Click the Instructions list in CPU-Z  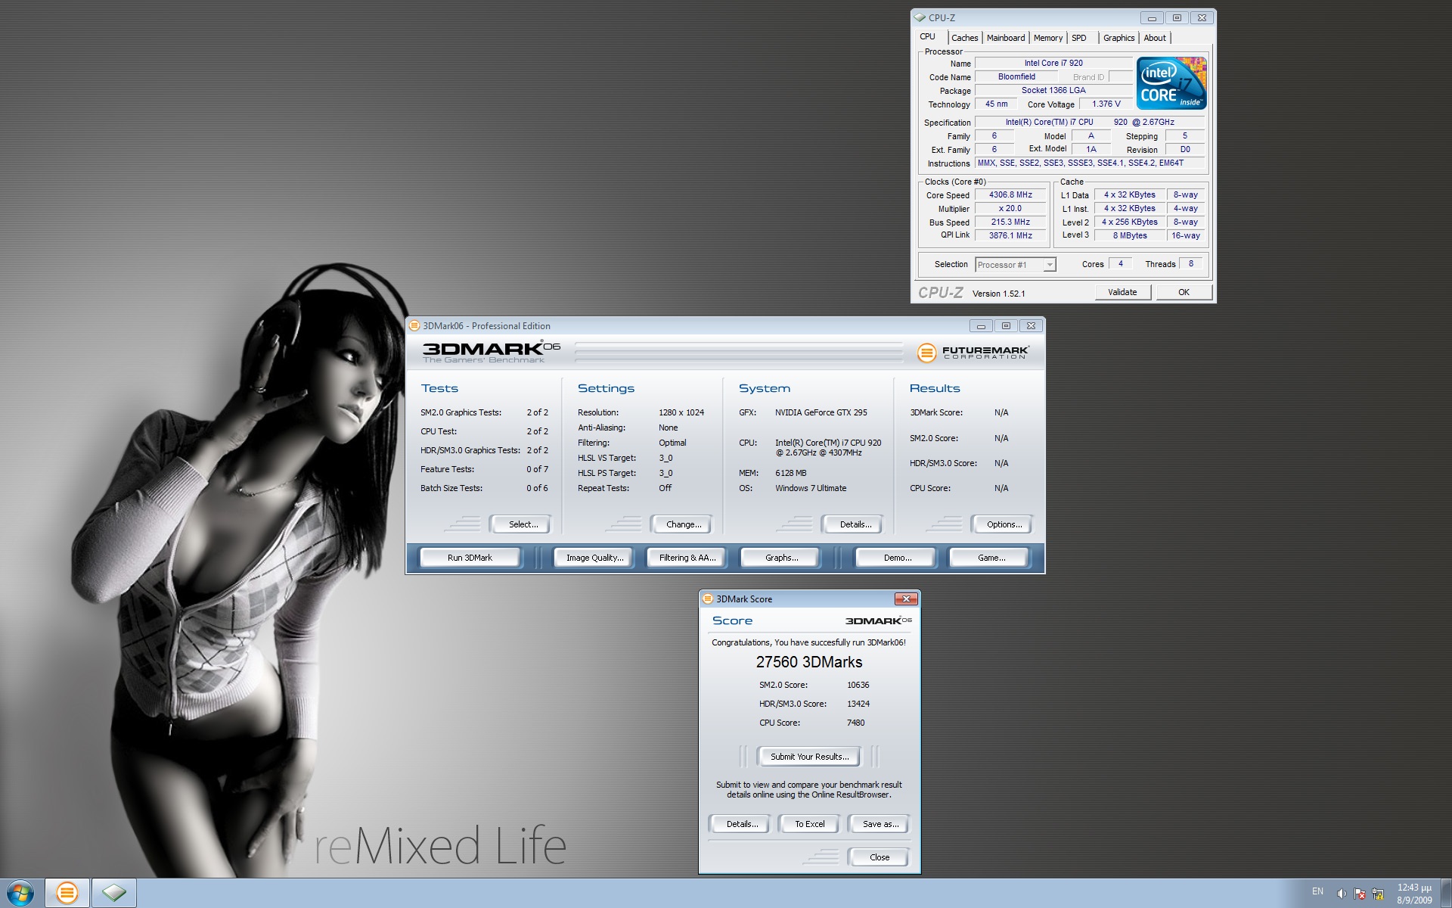1088,163
